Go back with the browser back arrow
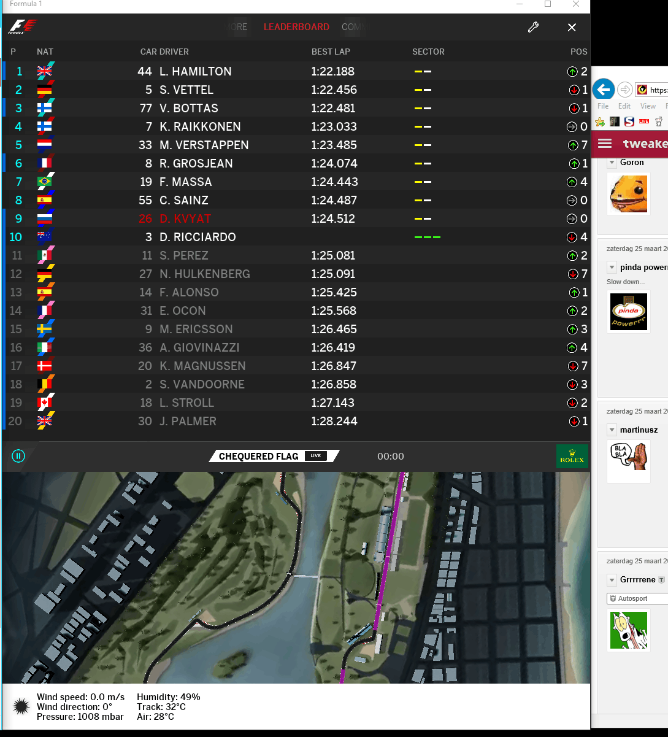 (x=604, y=90)
